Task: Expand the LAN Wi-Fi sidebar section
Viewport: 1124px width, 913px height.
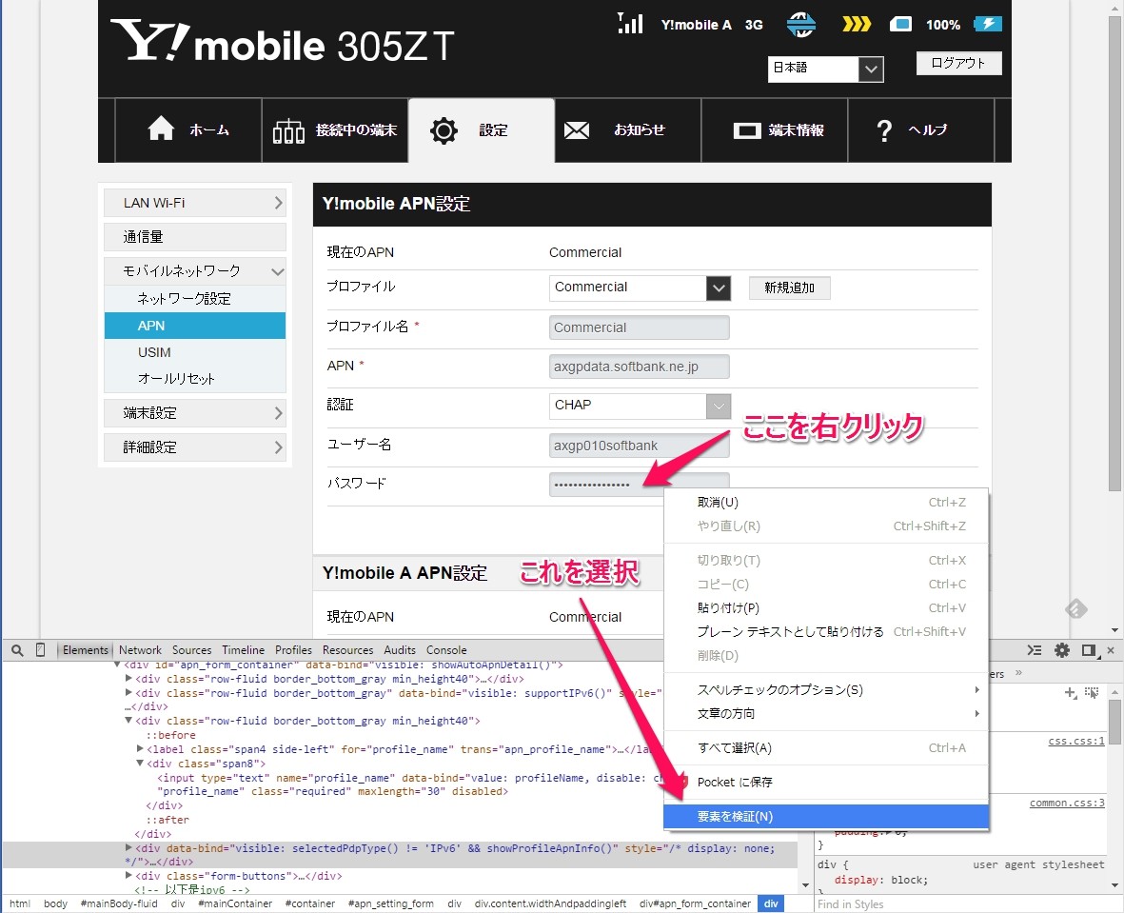Action: pos(195,203)
